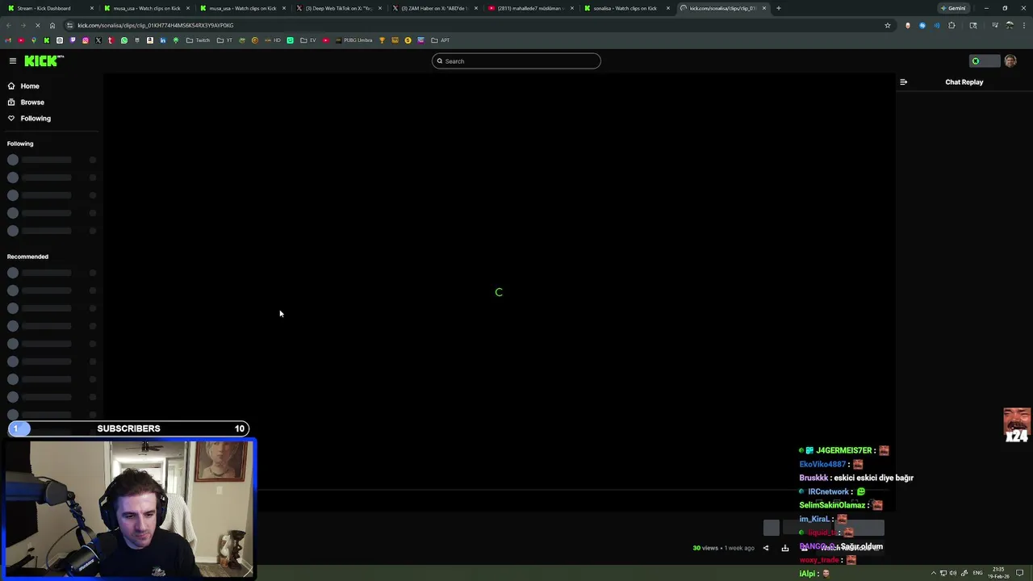Click the download clip icon
Image resolution: width=1033 pixels, height=581 pixels.
point(784,548)
